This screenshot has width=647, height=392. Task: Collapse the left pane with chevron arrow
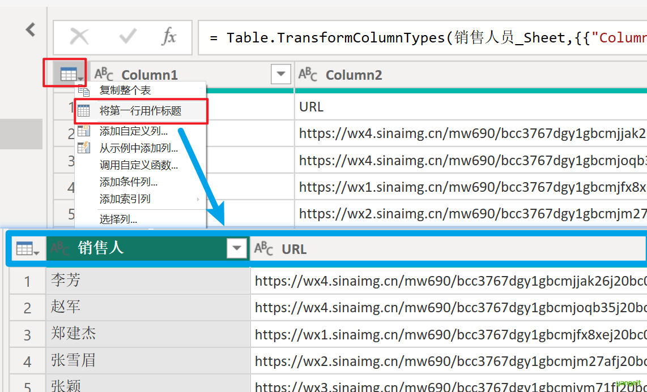[31, 29]
